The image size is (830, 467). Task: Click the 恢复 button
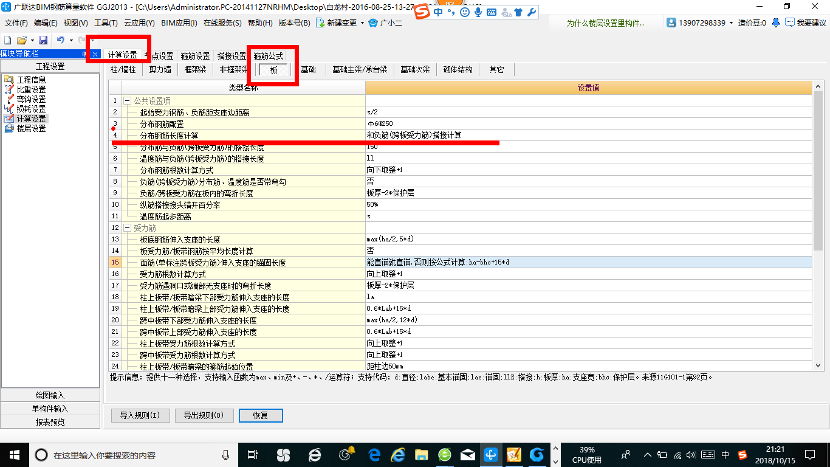[x=261, y=415]
